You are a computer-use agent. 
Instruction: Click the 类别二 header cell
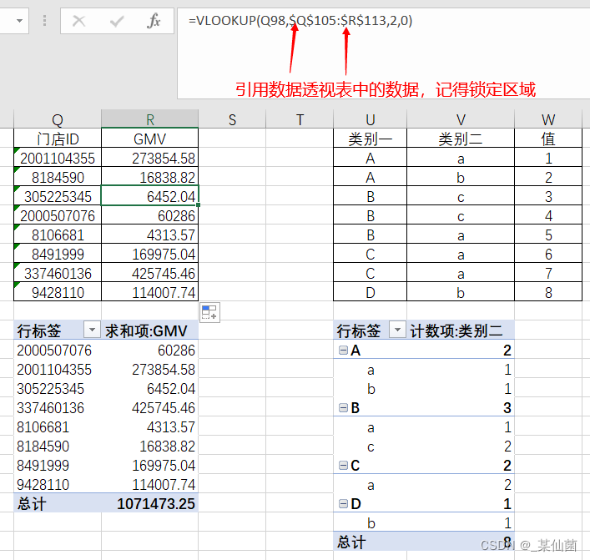click(461, 139)
